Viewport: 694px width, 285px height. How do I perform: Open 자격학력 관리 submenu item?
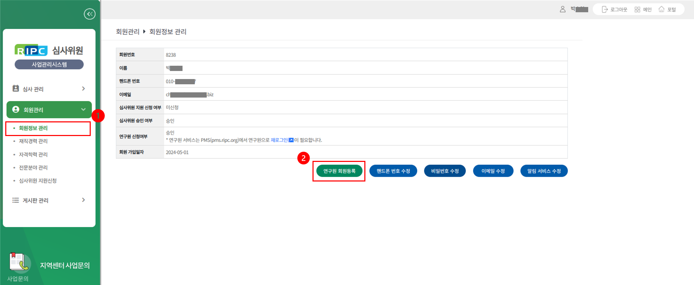point(33,155)
